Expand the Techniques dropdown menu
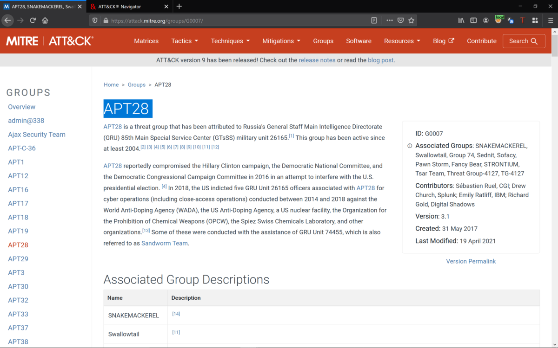Screen dimensions: 558x348 click(230, 41)
